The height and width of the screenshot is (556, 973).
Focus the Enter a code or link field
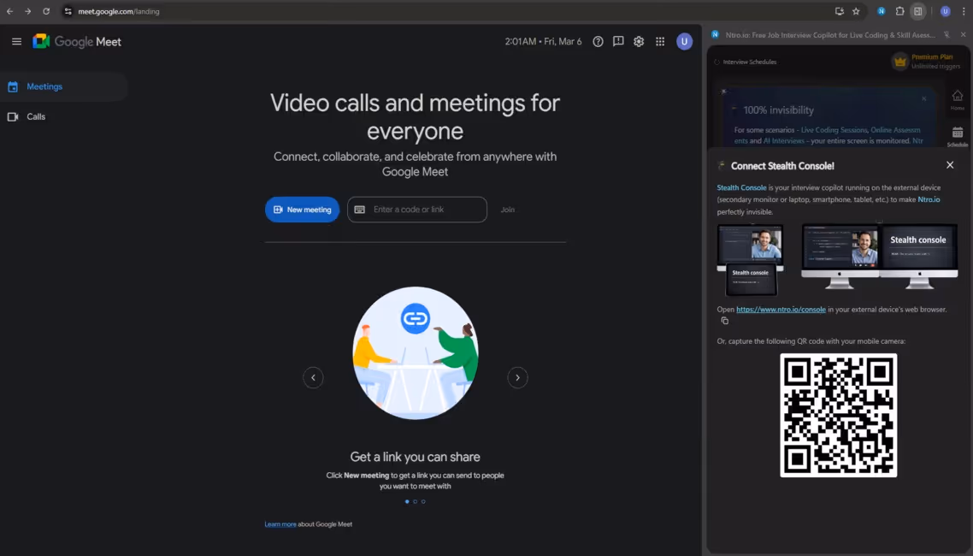pos(417,210)
